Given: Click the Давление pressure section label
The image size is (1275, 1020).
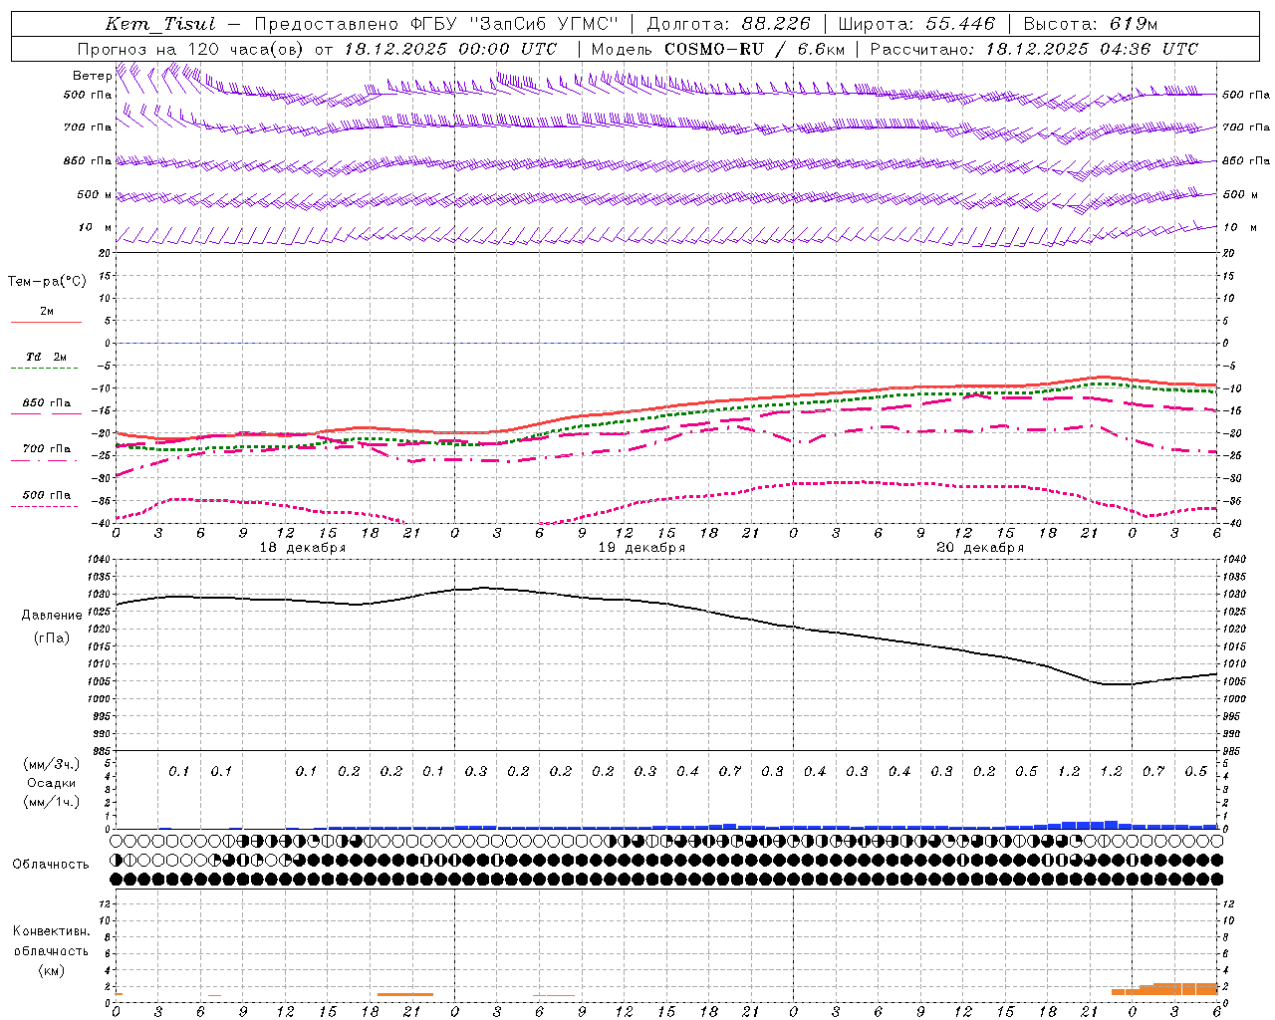Looking at the screenshot, I should coord(52,616).
